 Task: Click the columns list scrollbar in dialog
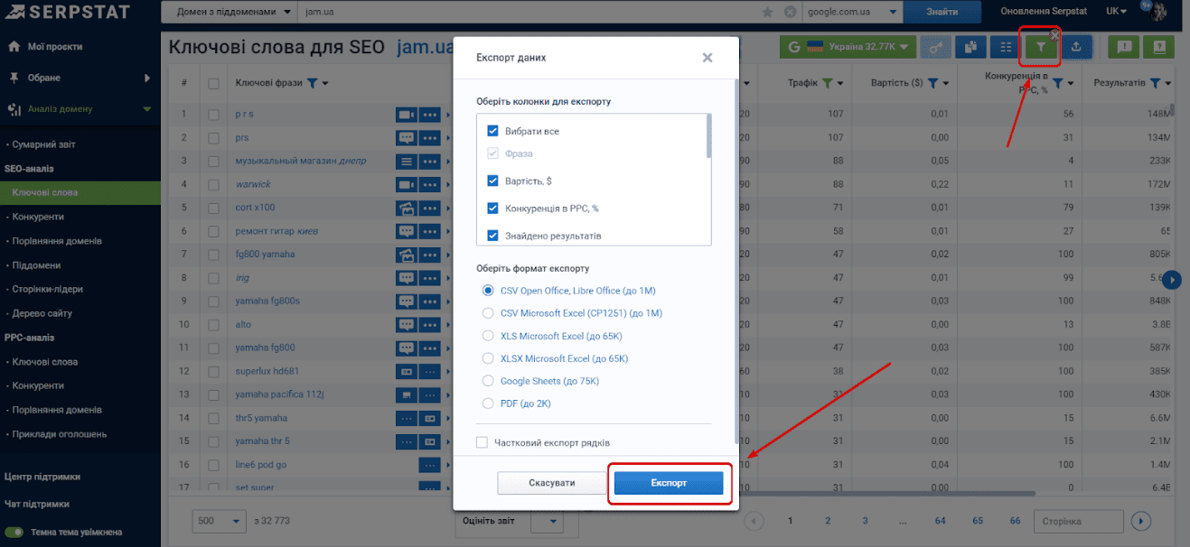pyautogui.click(x=708, y=135)
